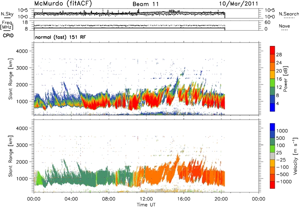Click the "25" tick on the Velocity colorbar
The height and width of the screenshot is (207, 299).
(x=279, y=152)
